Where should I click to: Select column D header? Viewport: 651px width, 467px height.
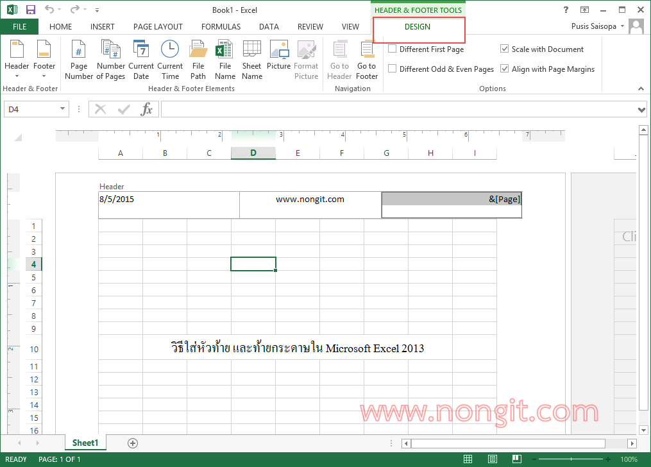tap(253, 153)
